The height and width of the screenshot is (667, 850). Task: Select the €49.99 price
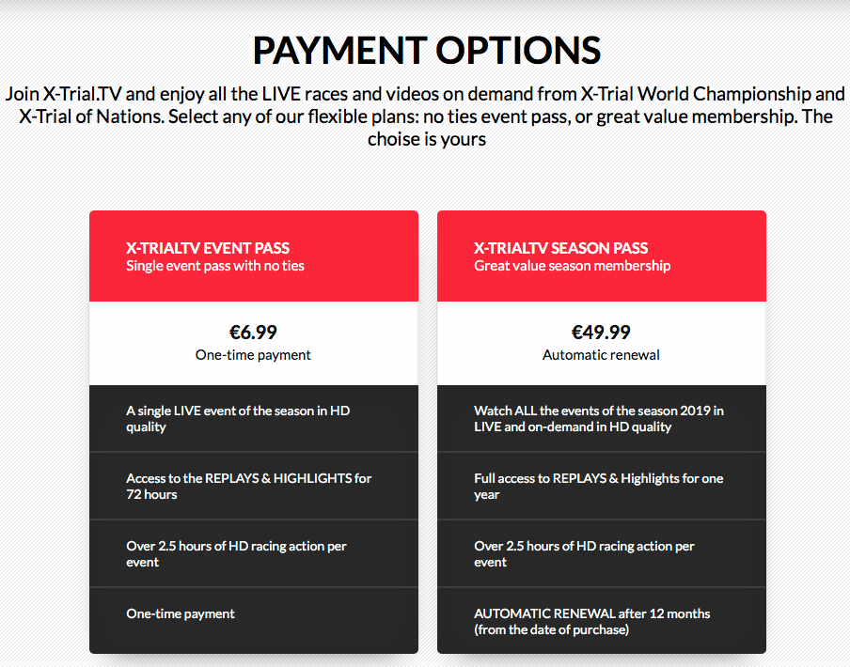[x=601, y=332]
